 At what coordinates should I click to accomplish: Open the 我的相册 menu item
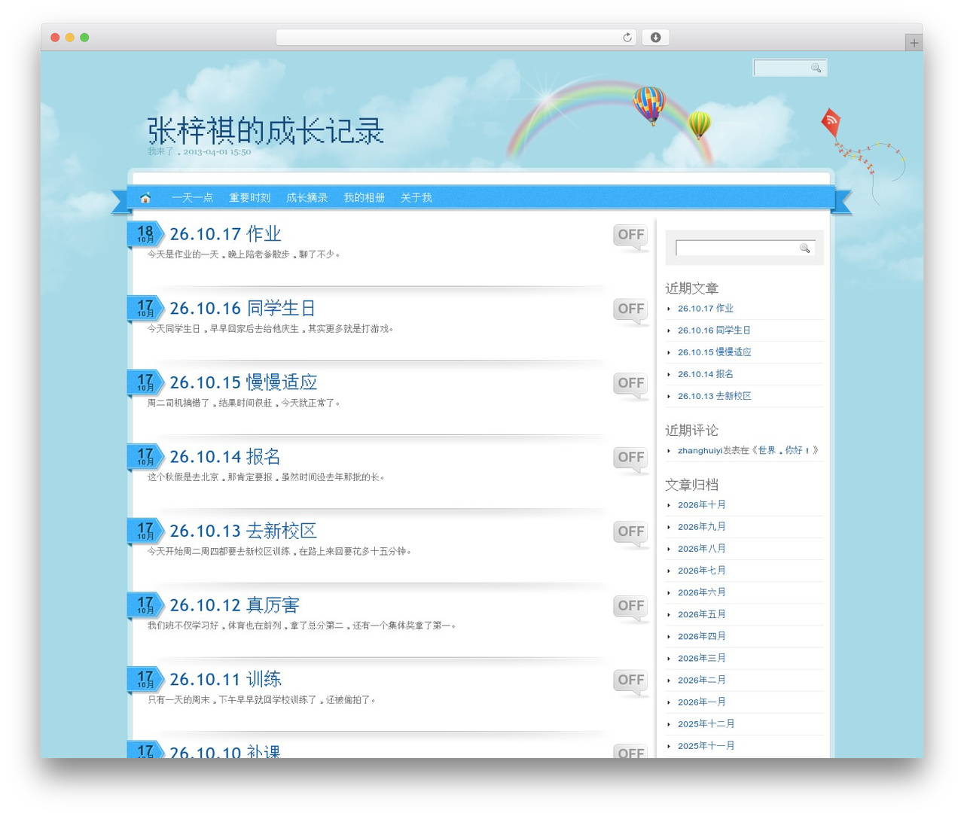364,198
